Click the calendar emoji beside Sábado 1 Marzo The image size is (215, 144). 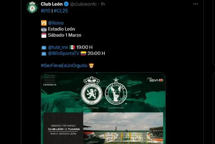(x=44, y=35)
